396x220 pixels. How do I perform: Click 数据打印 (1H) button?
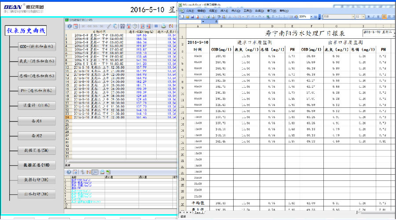pyautogui.click(x=37, y=180)
